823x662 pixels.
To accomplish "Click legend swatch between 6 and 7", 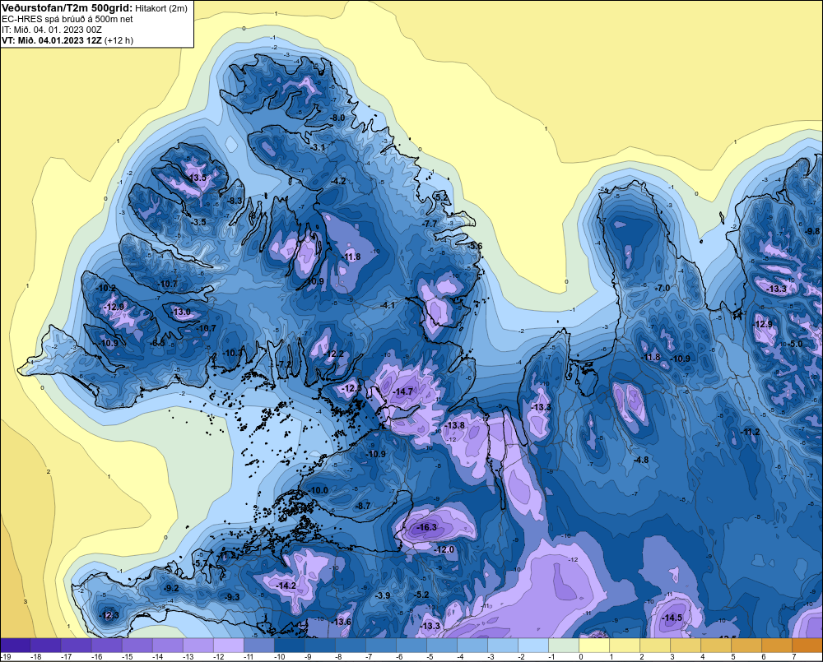I will [x=777, y=645].
